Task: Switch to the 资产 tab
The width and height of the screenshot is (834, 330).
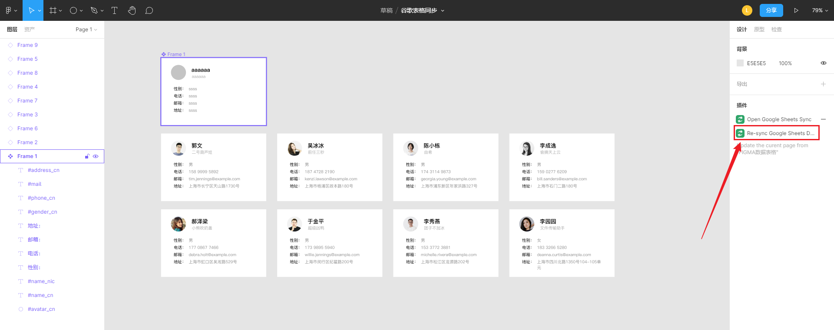Action: pyautogui.click(x=30, y=30)
